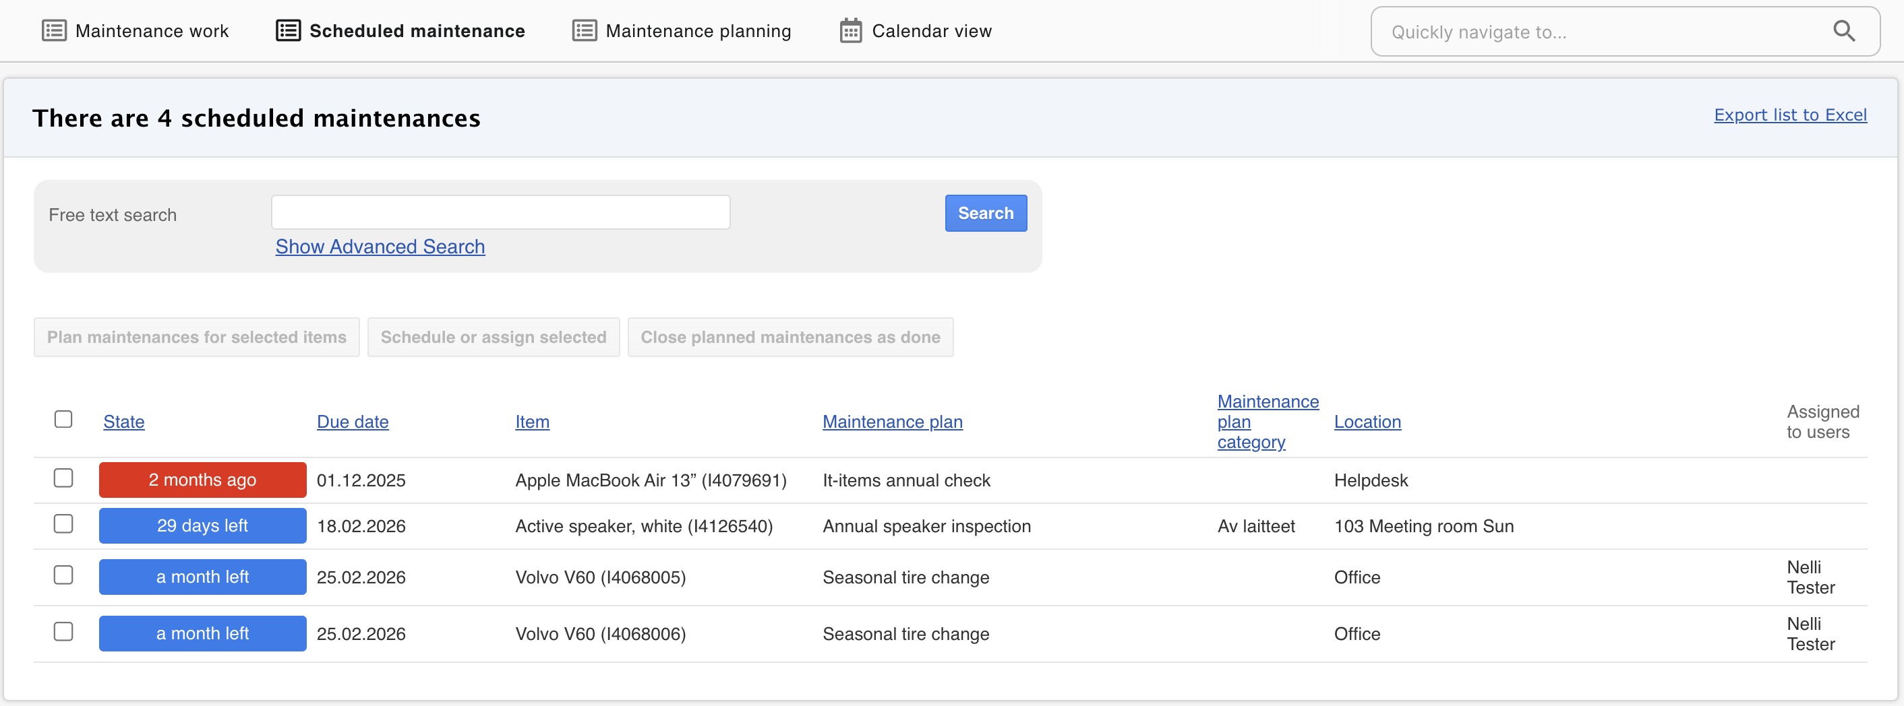
Task: Click the blue '29 days left' state badge
Action: 202,526
